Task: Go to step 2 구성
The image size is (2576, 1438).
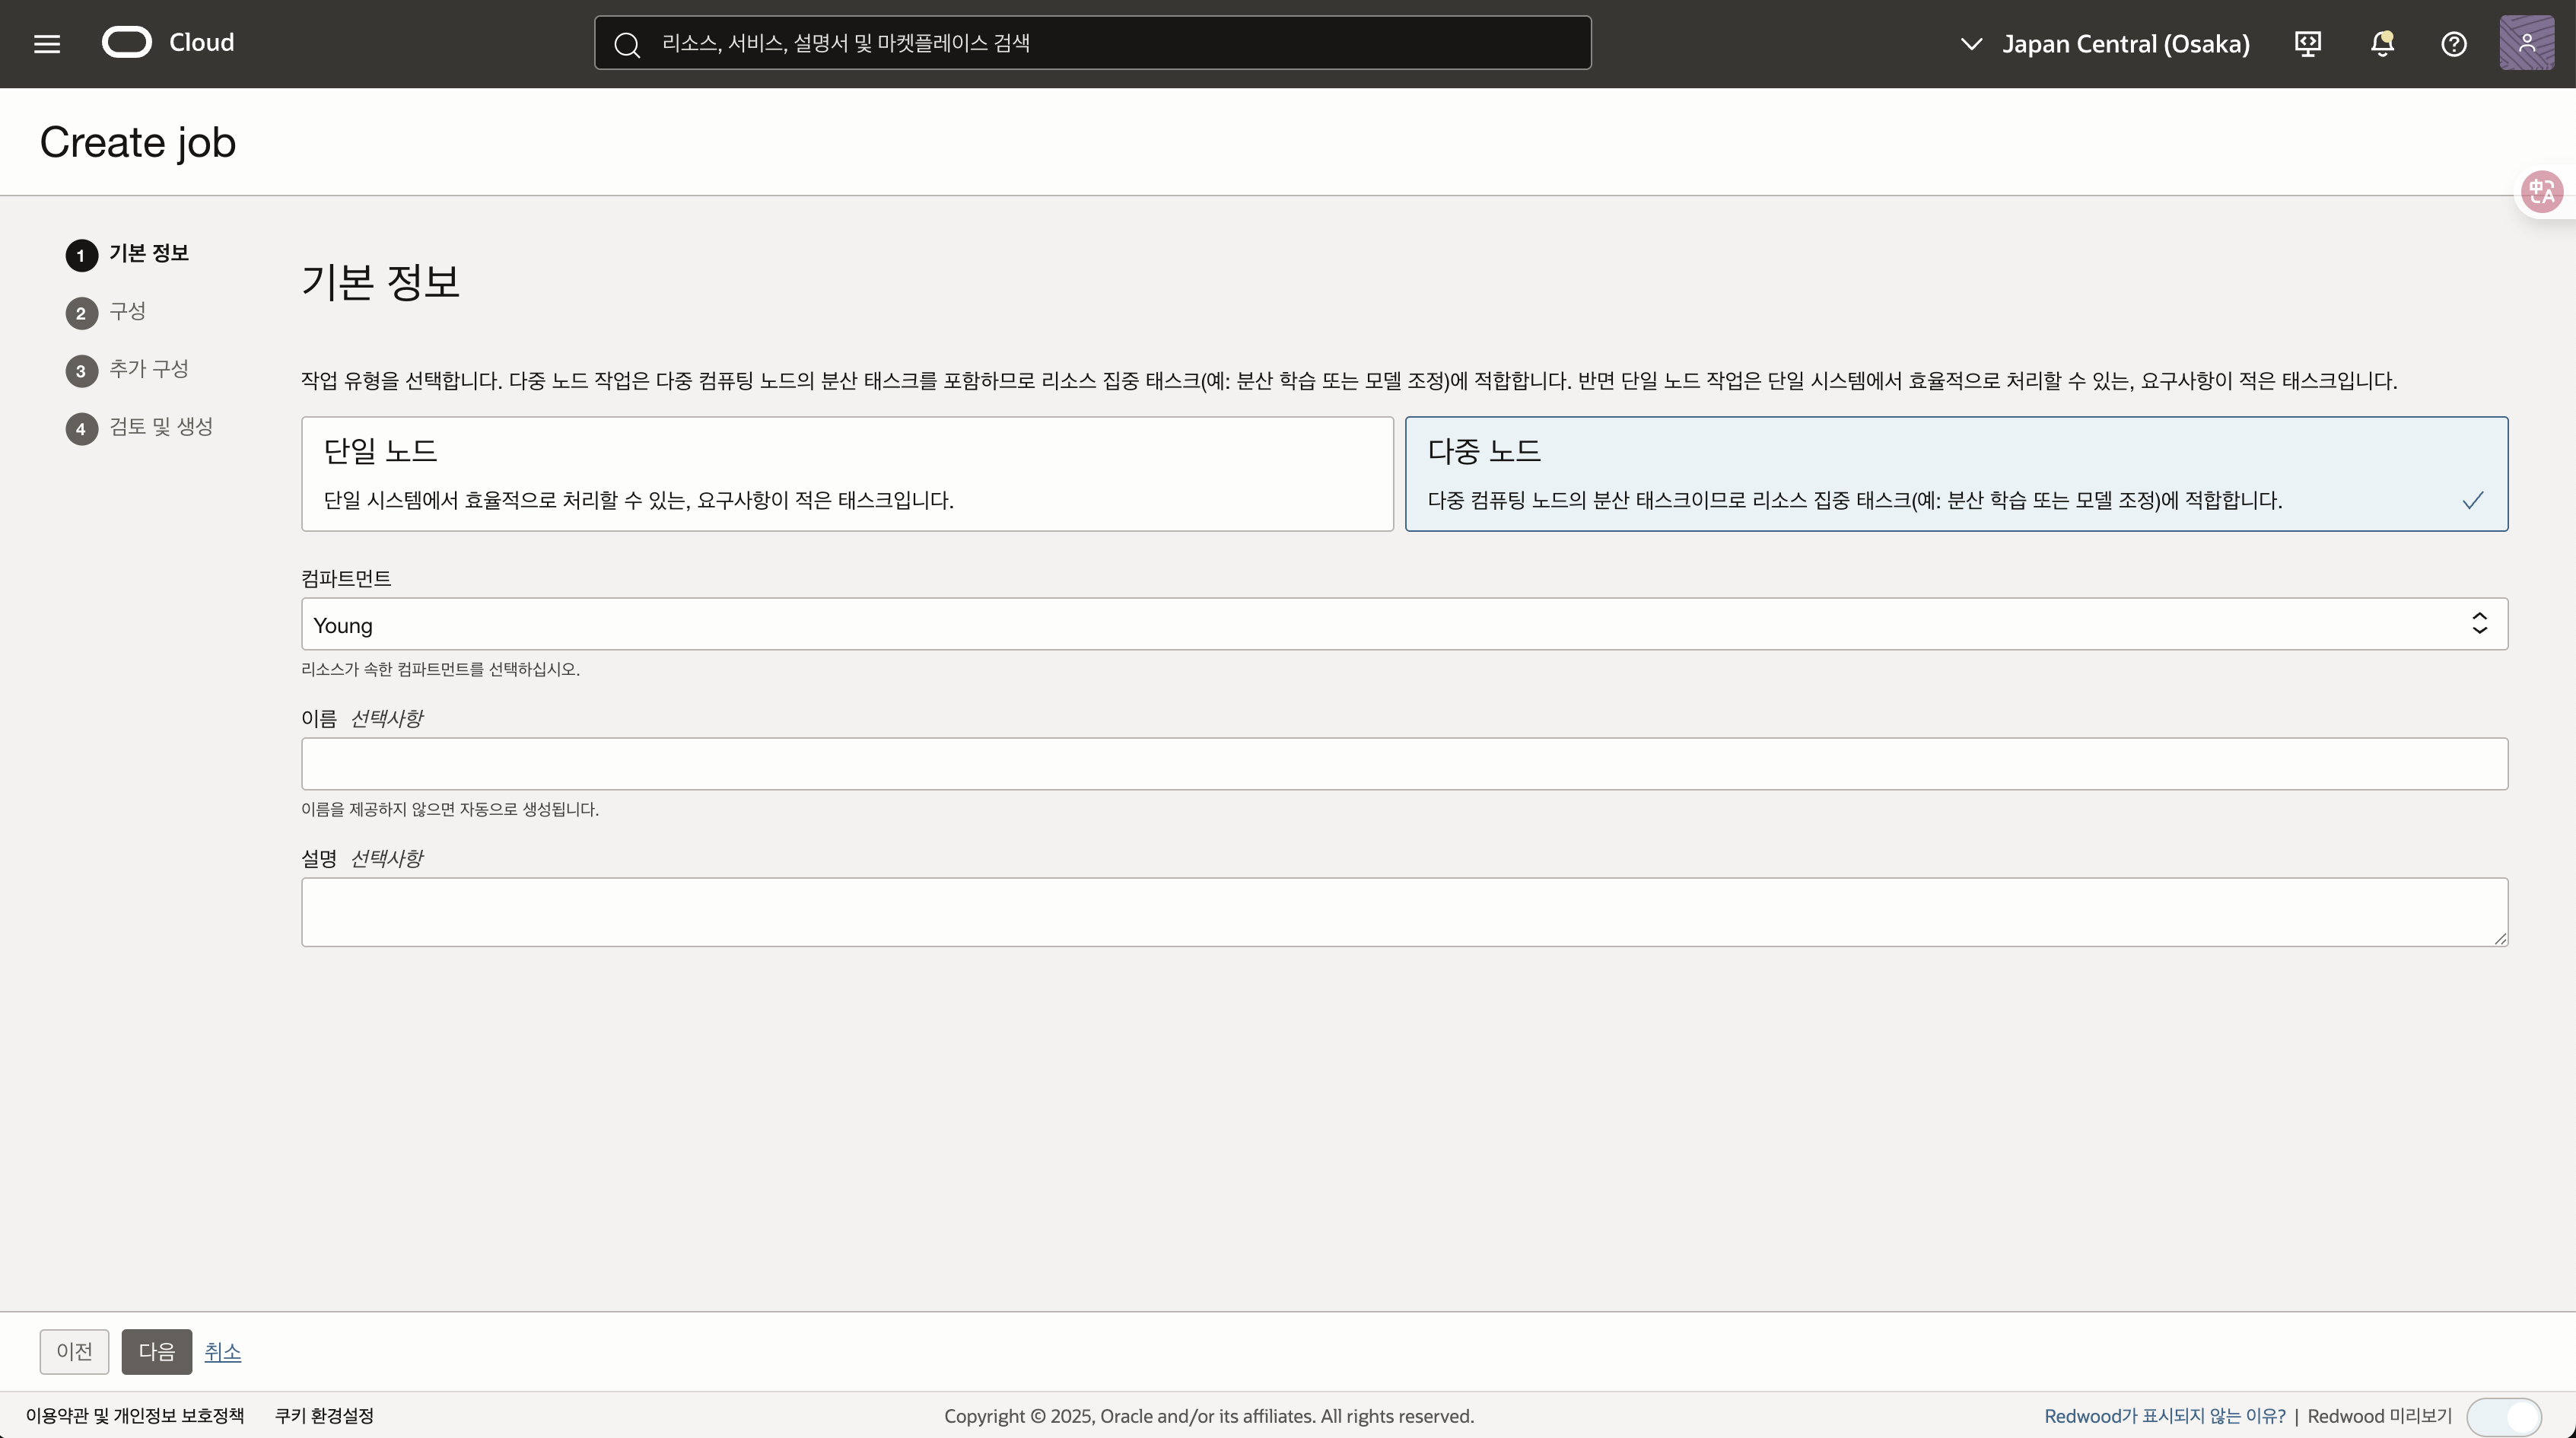Action: point(127,312)
